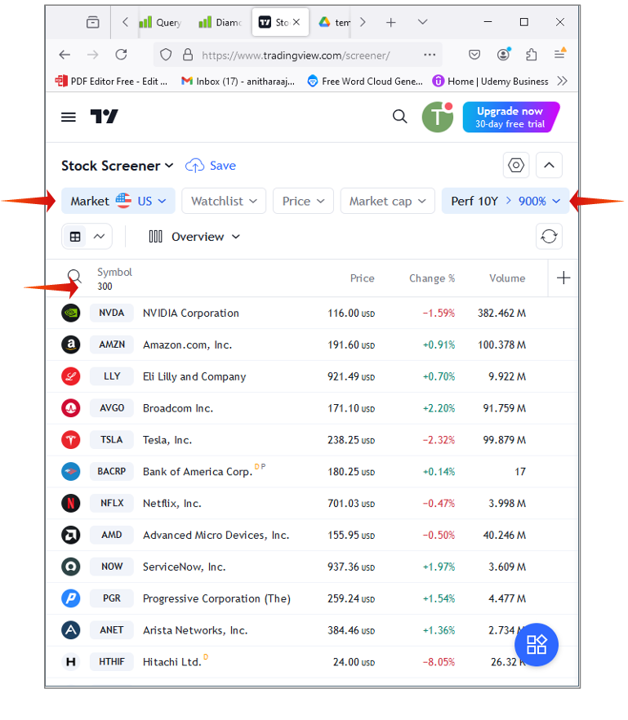Click the Netflix logo icon
Screen dimensions: 628x720
coord(71,503)
